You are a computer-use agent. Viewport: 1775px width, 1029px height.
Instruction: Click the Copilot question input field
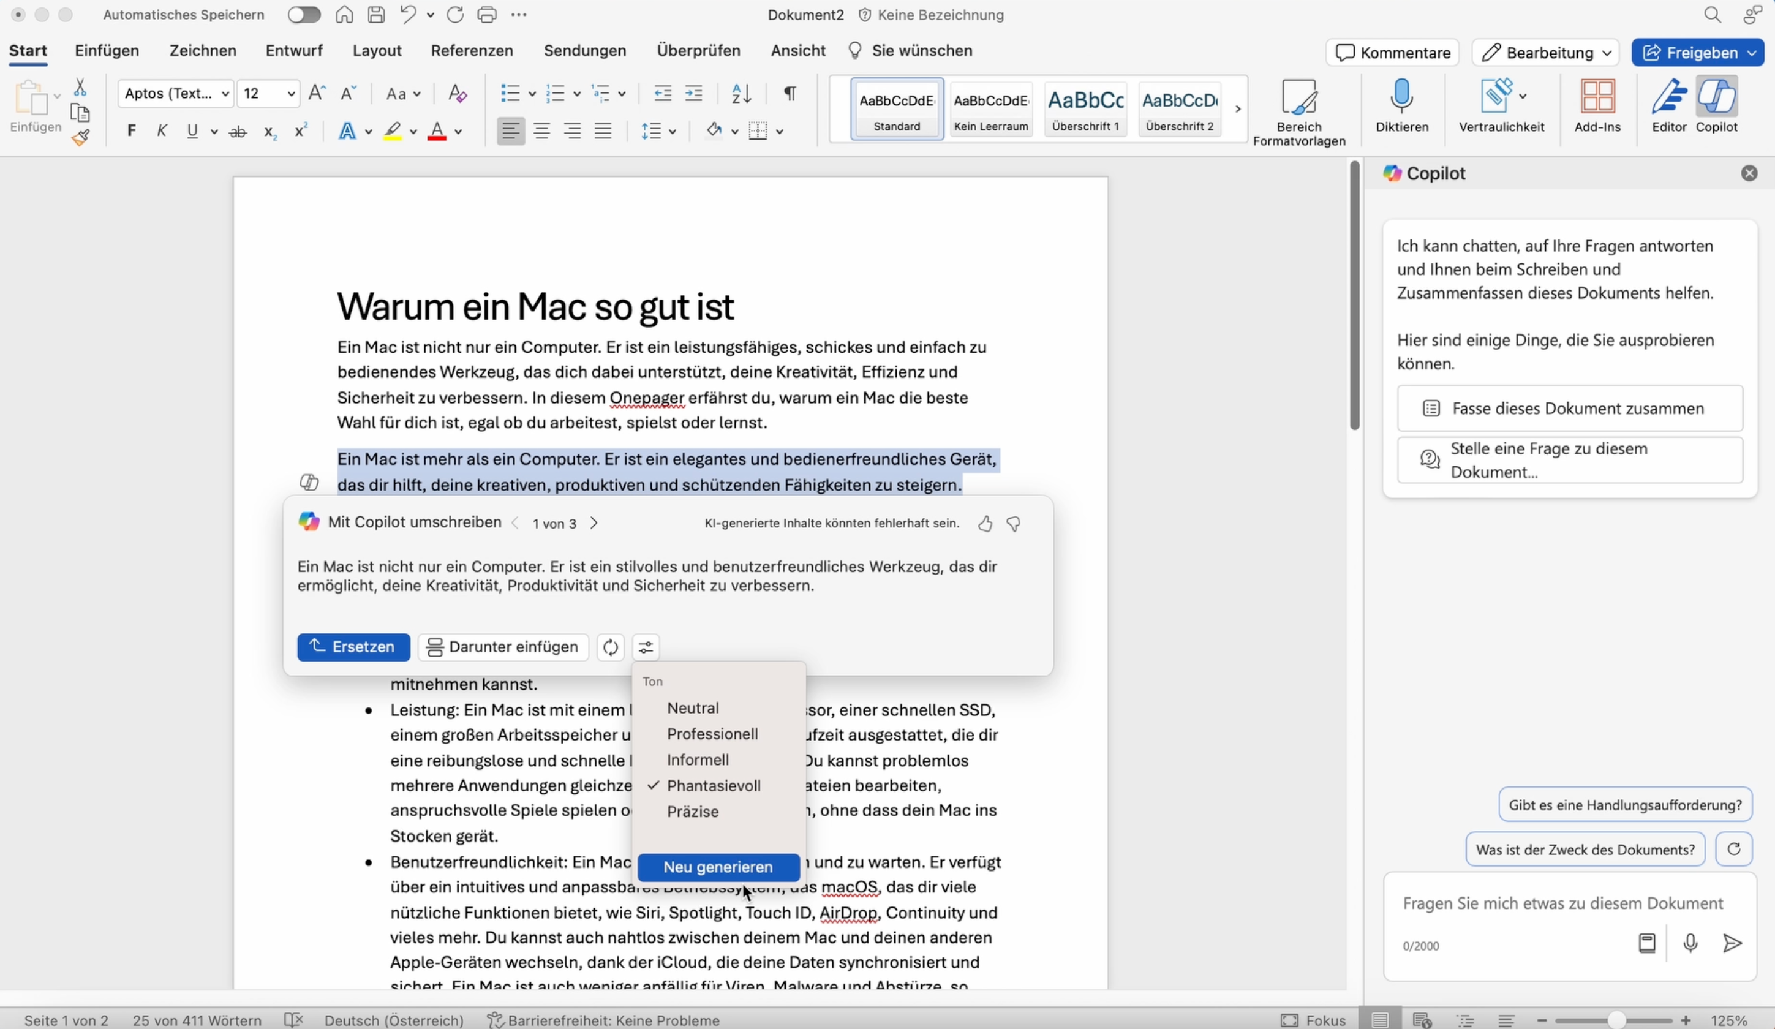coord(1562,903)
